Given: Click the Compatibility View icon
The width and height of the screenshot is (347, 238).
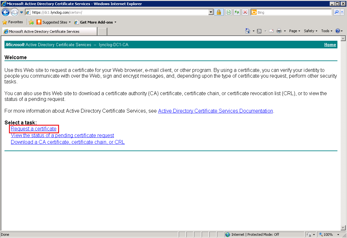Looking at the screenshot, I should click(x=229, y=12).
